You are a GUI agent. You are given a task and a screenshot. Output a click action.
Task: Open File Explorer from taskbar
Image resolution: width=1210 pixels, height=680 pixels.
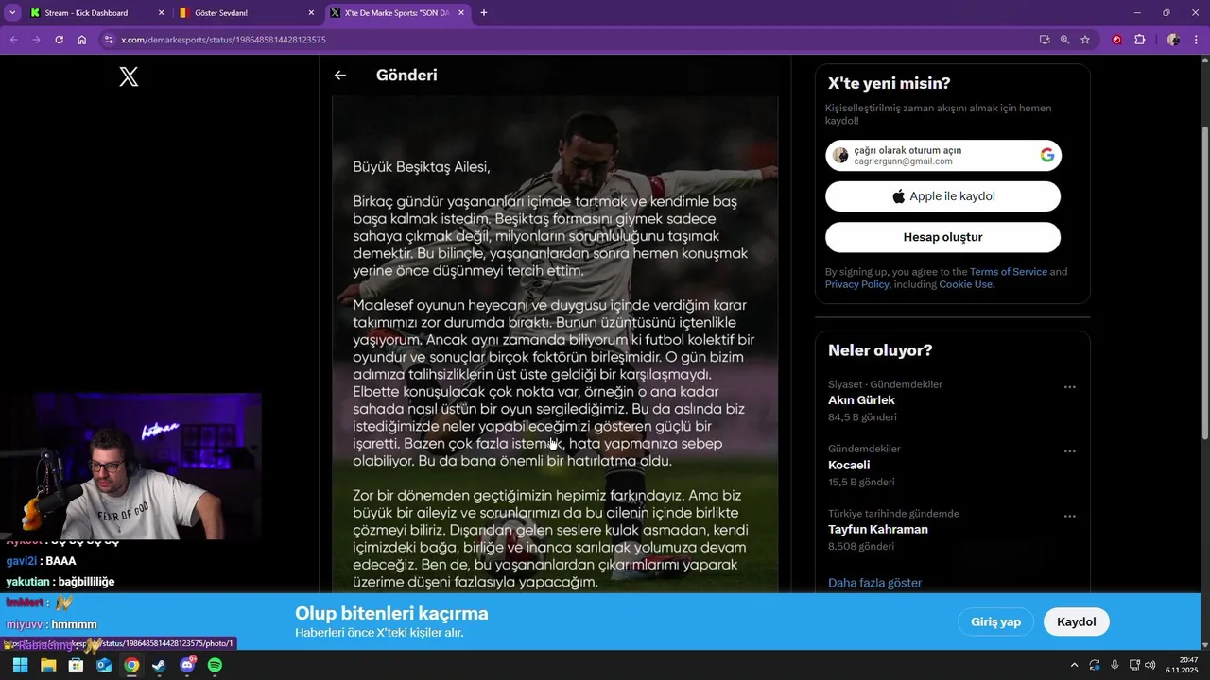point(48,665)
